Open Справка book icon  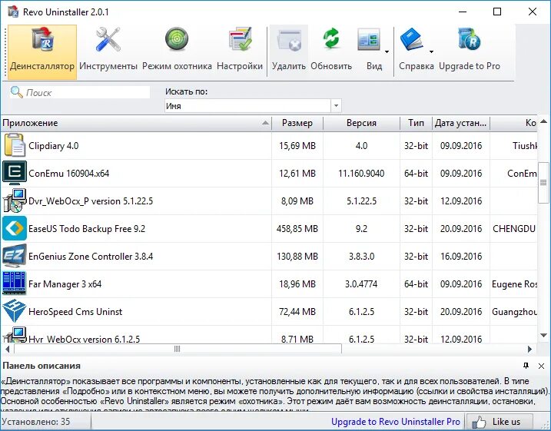pyautogui.click(x=412, y=40)
